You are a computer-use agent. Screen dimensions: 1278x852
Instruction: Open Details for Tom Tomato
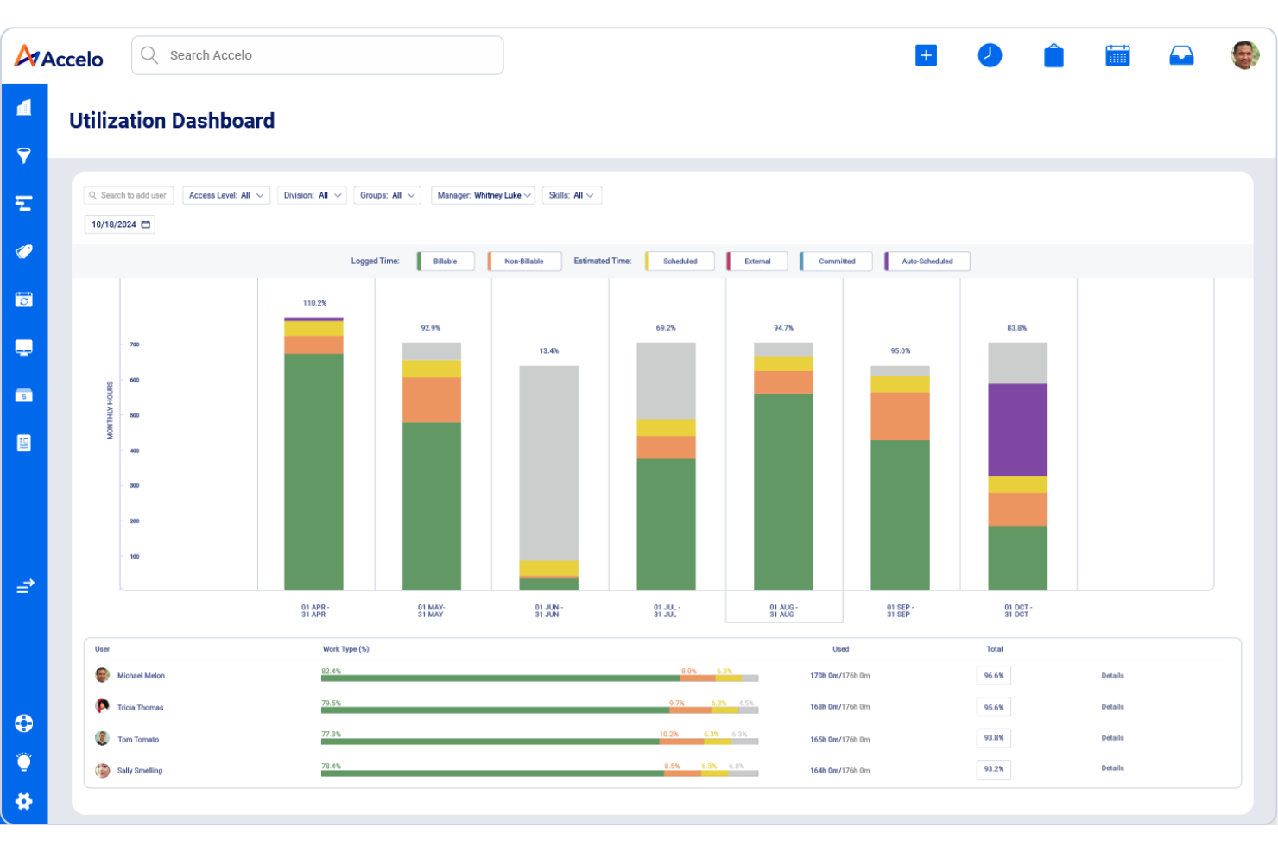(1112, 738)
